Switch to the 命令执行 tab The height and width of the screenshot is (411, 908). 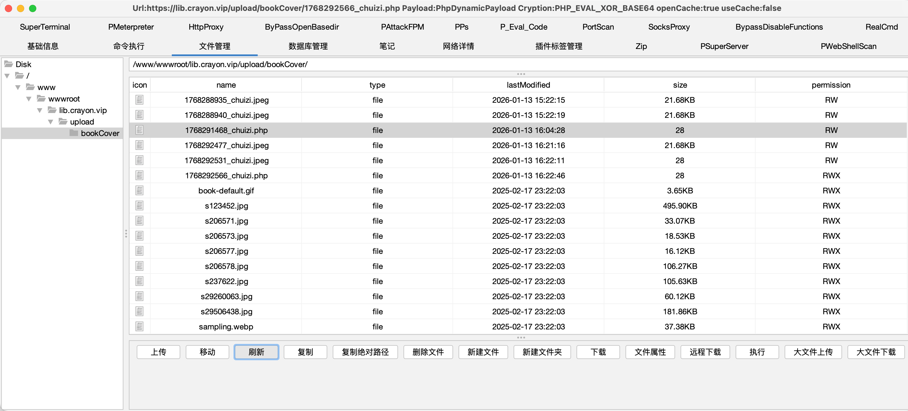pos(129,46)
